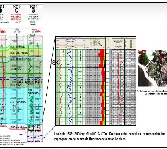Click the 'CAA Actual KM a' contact label

coord(30,82)
